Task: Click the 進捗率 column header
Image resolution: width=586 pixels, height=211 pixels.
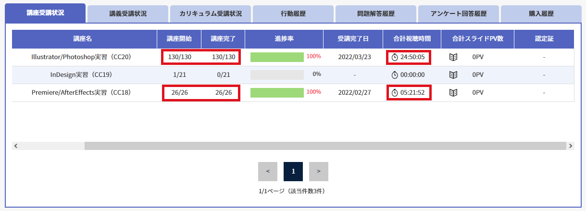Action: tap(284, 39)
